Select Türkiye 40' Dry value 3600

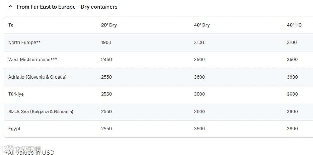(x=199, y=94)
